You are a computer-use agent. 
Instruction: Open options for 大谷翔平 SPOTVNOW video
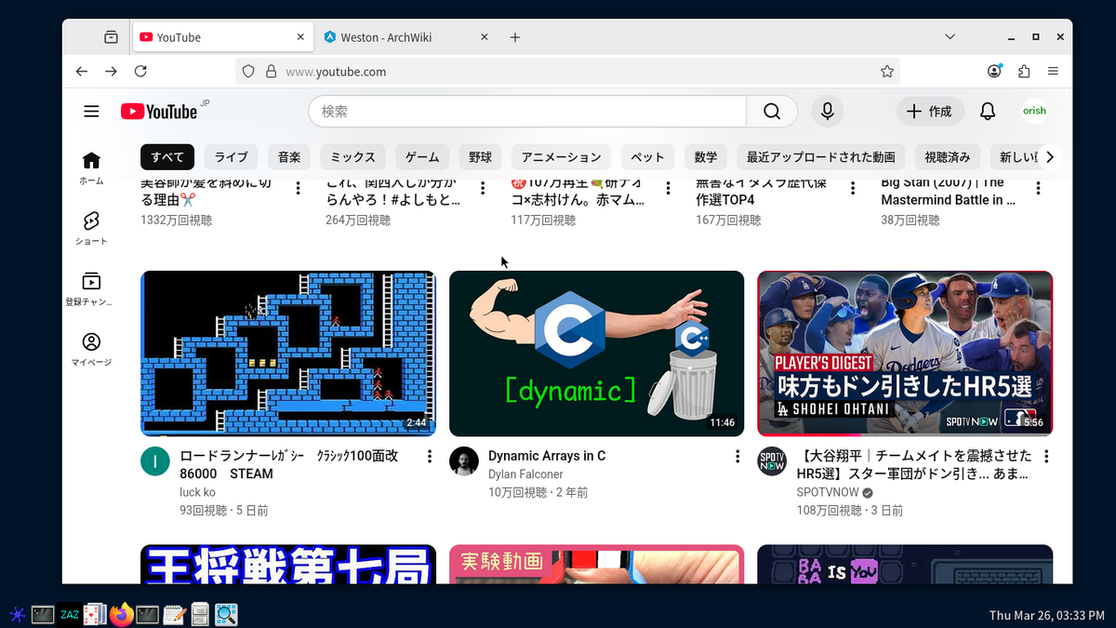click(1046, 457)
